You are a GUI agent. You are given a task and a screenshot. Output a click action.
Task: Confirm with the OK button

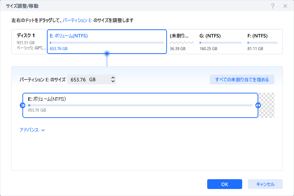tap(225, 184)
